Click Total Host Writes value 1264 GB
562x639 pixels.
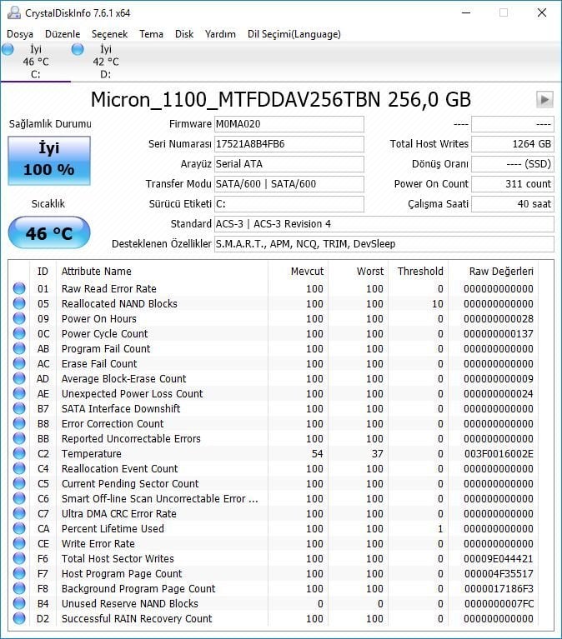click(513, 144)
